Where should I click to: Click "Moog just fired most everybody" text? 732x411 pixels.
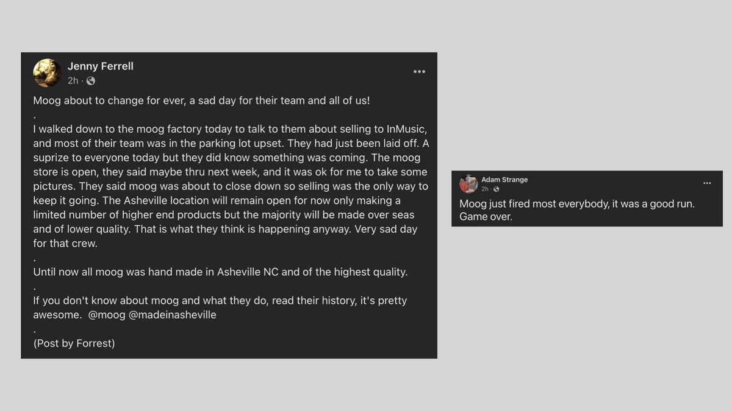click(x=576, y=204)
